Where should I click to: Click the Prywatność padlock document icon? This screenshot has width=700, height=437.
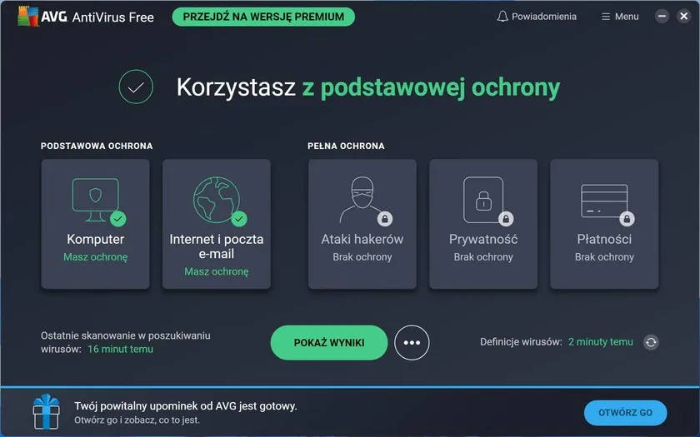(483, 199)
